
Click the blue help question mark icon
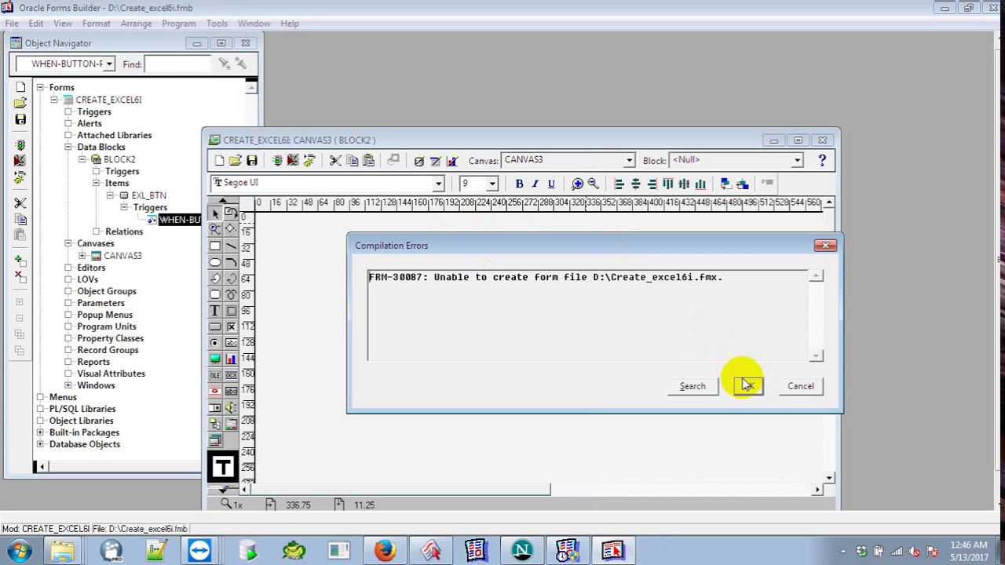coord(822,161)
